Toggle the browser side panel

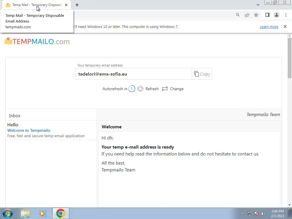pos(267,15)
